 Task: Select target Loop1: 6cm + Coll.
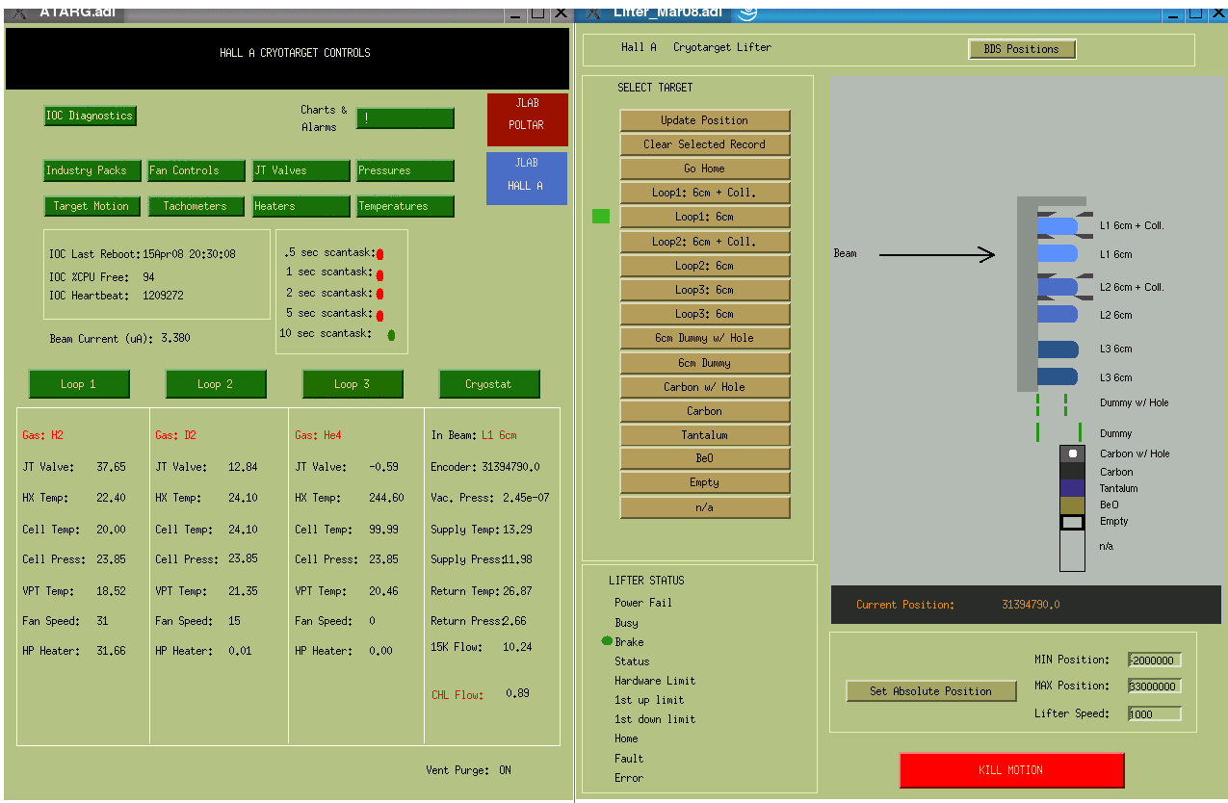[x=705, y=193]
